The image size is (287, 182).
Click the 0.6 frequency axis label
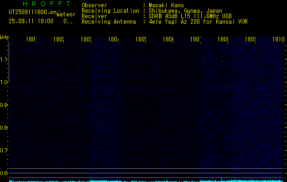pos(4,173)
